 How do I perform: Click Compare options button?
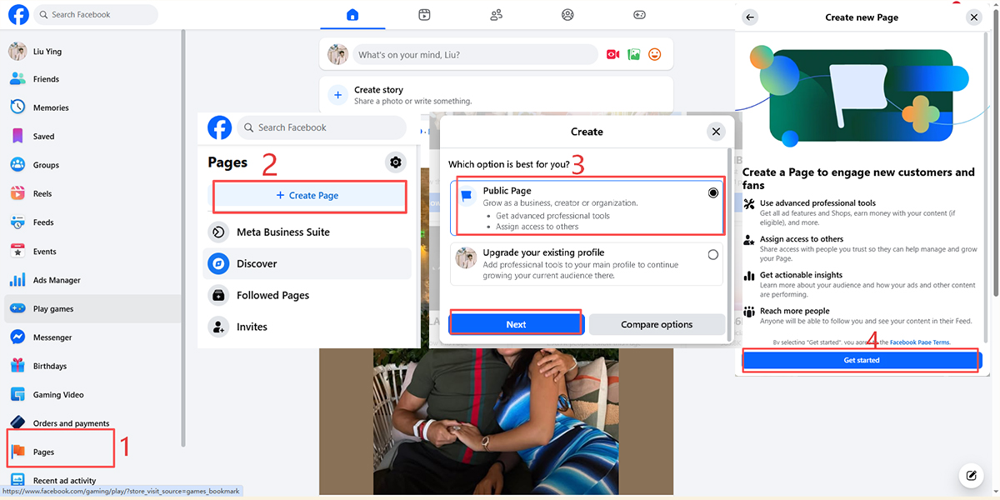[x=657, y=324]
